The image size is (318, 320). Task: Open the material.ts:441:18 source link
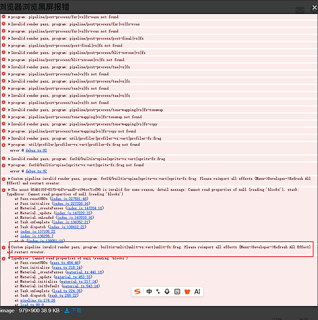pos(84,272)
